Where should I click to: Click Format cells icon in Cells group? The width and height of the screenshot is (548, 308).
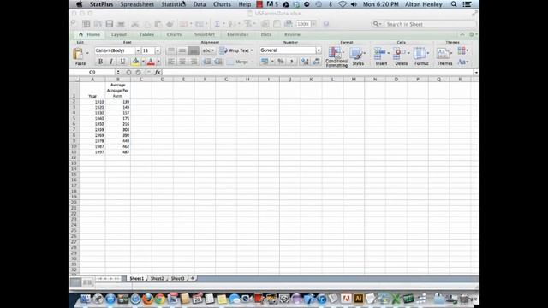tap(420, 56)
